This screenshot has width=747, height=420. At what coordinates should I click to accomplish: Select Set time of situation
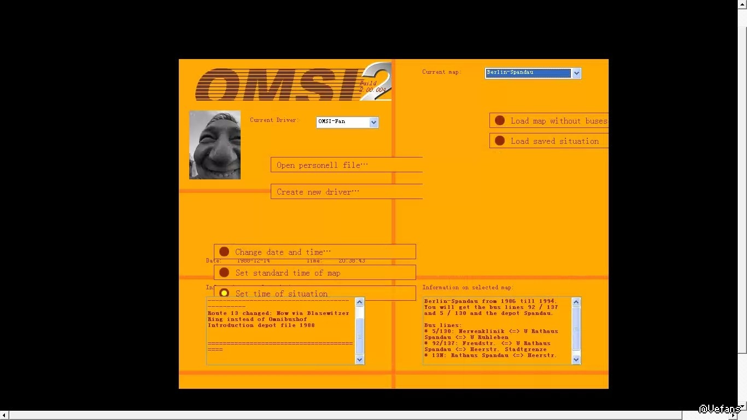coord(315,293)
